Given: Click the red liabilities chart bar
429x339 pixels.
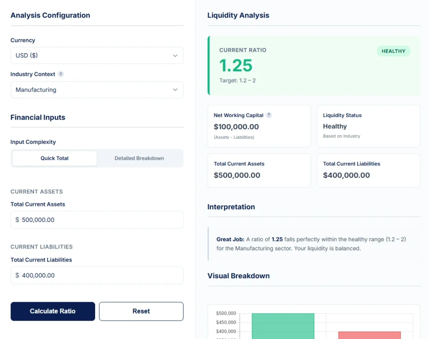Looking at the screenshot, I should [x=369, y=335].
